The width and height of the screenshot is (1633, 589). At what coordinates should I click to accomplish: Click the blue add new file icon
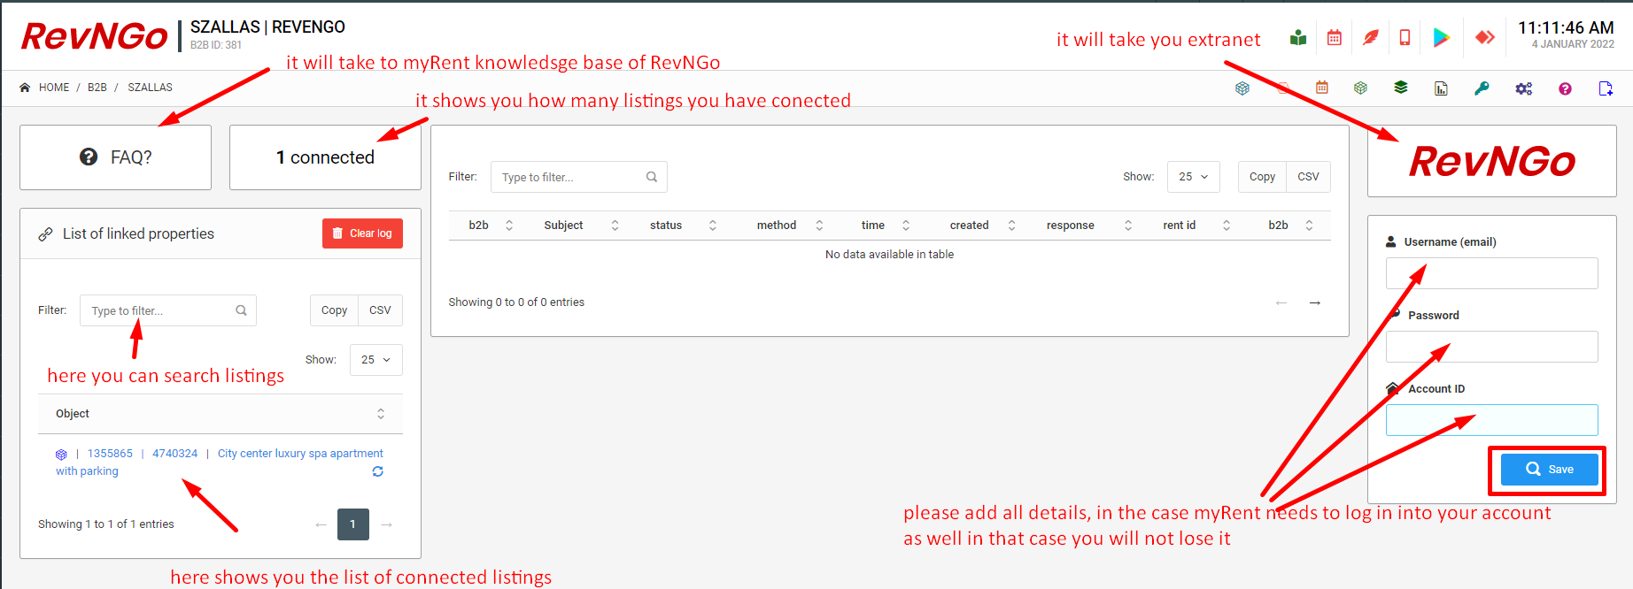click(1606, 88)
